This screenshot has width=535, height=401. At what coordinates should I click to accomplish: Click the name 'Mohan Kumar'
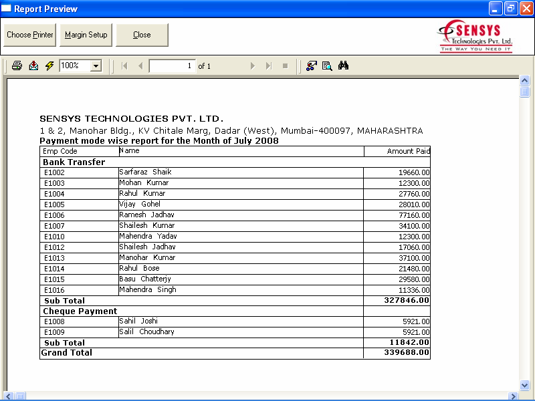(144, 182)
